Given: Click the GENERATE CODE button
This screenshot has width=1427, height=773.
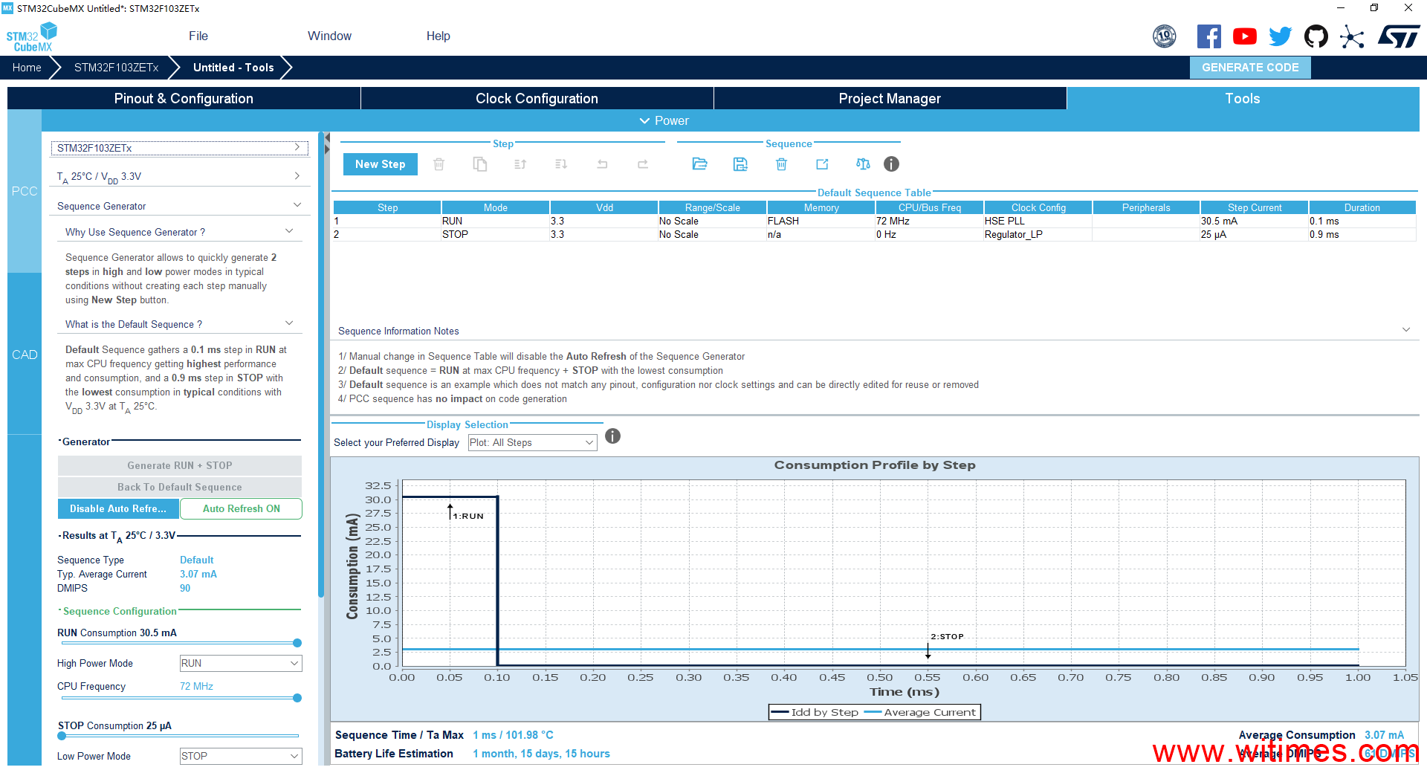Looking at the screenshot, I should coord(1250,68).
